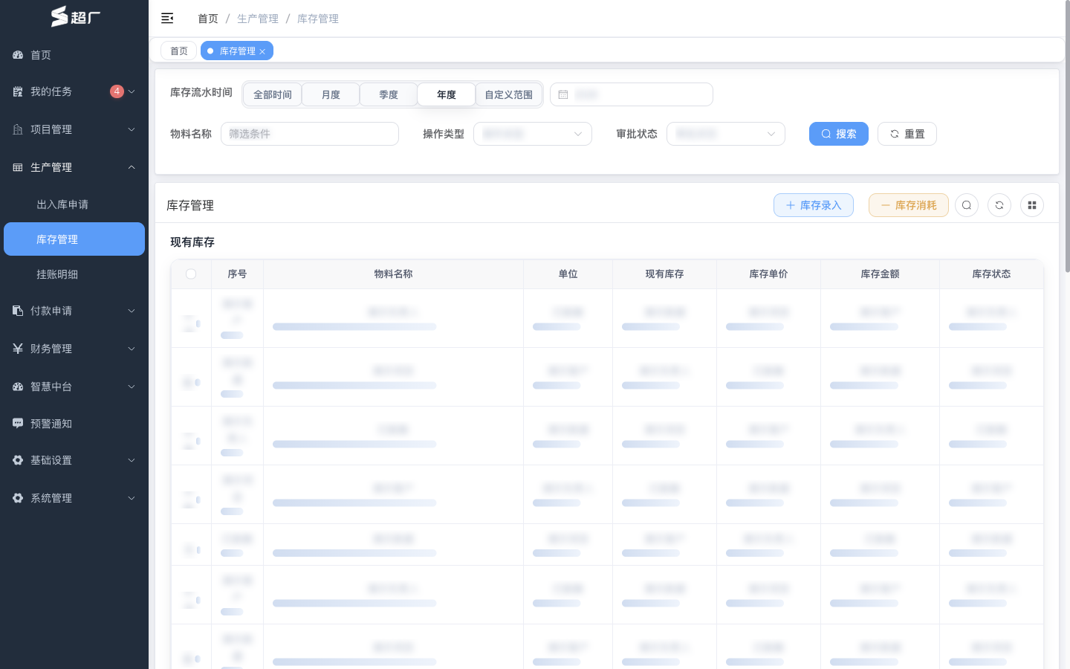Click the date range input field
The image size is (1070, 669).
point(632,94)
